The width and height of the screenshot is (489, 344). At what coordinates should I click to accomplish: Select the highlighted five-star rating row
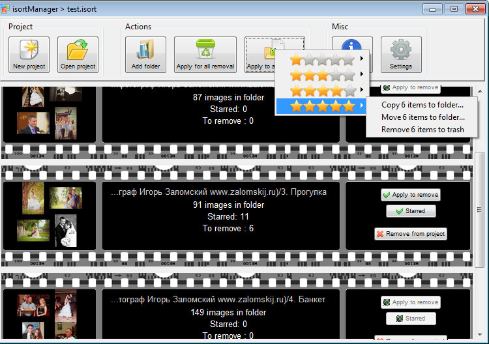coord(321,106)
